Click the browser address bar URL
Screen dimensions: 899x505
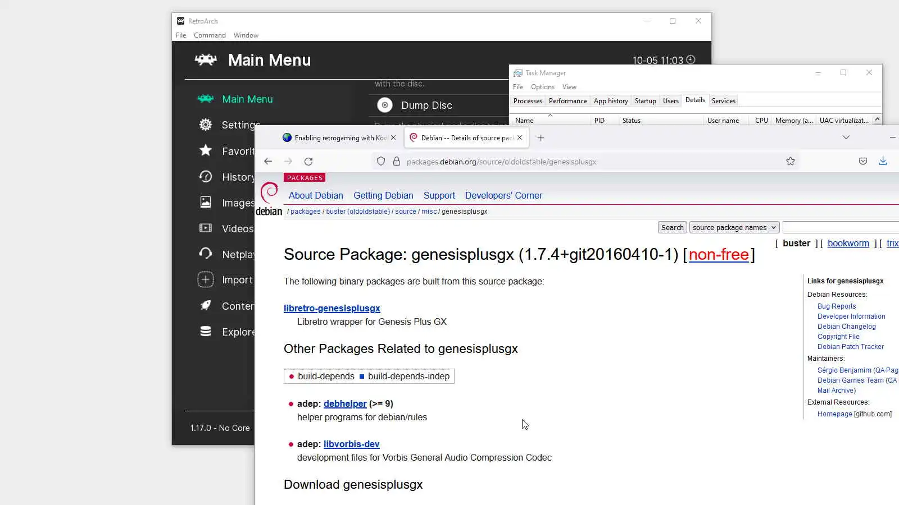[501, 162]
